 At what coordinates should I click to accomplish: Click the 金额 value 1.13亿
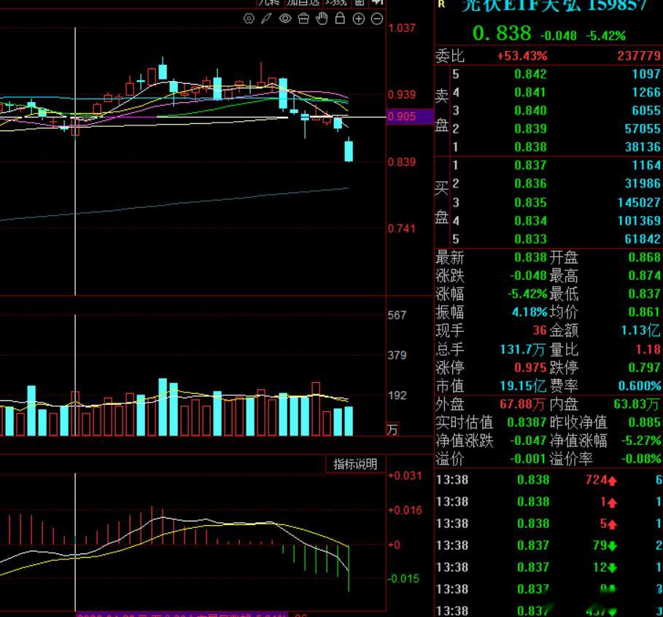[640, 330]
